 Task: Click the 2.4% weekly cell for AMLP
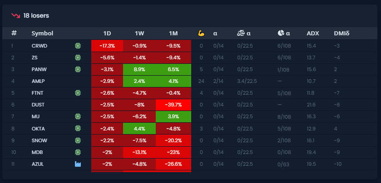pyautogui.click(x=139, y=81)
